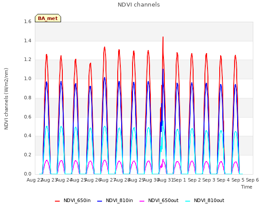Select the magenta NDVI_650out legend swatch

coord(142,201)
